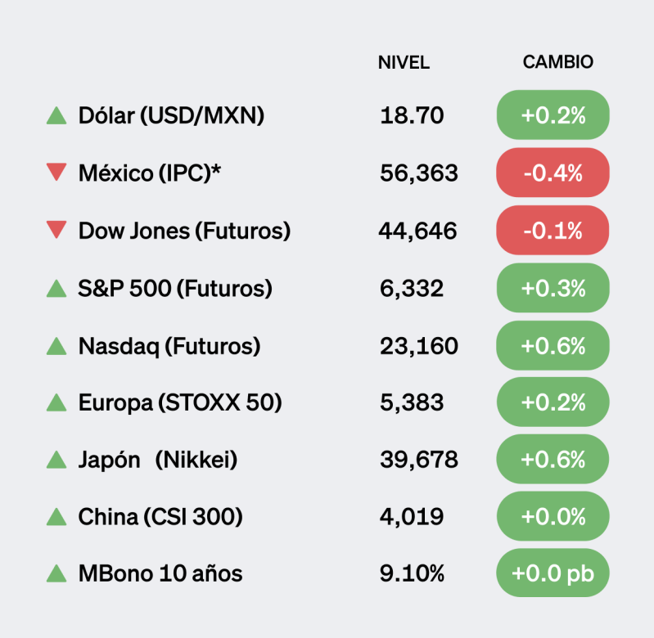This screenshot has height=638, width=654.
Task: Click the 4,019 level value for China
Action: coord(412,517)
